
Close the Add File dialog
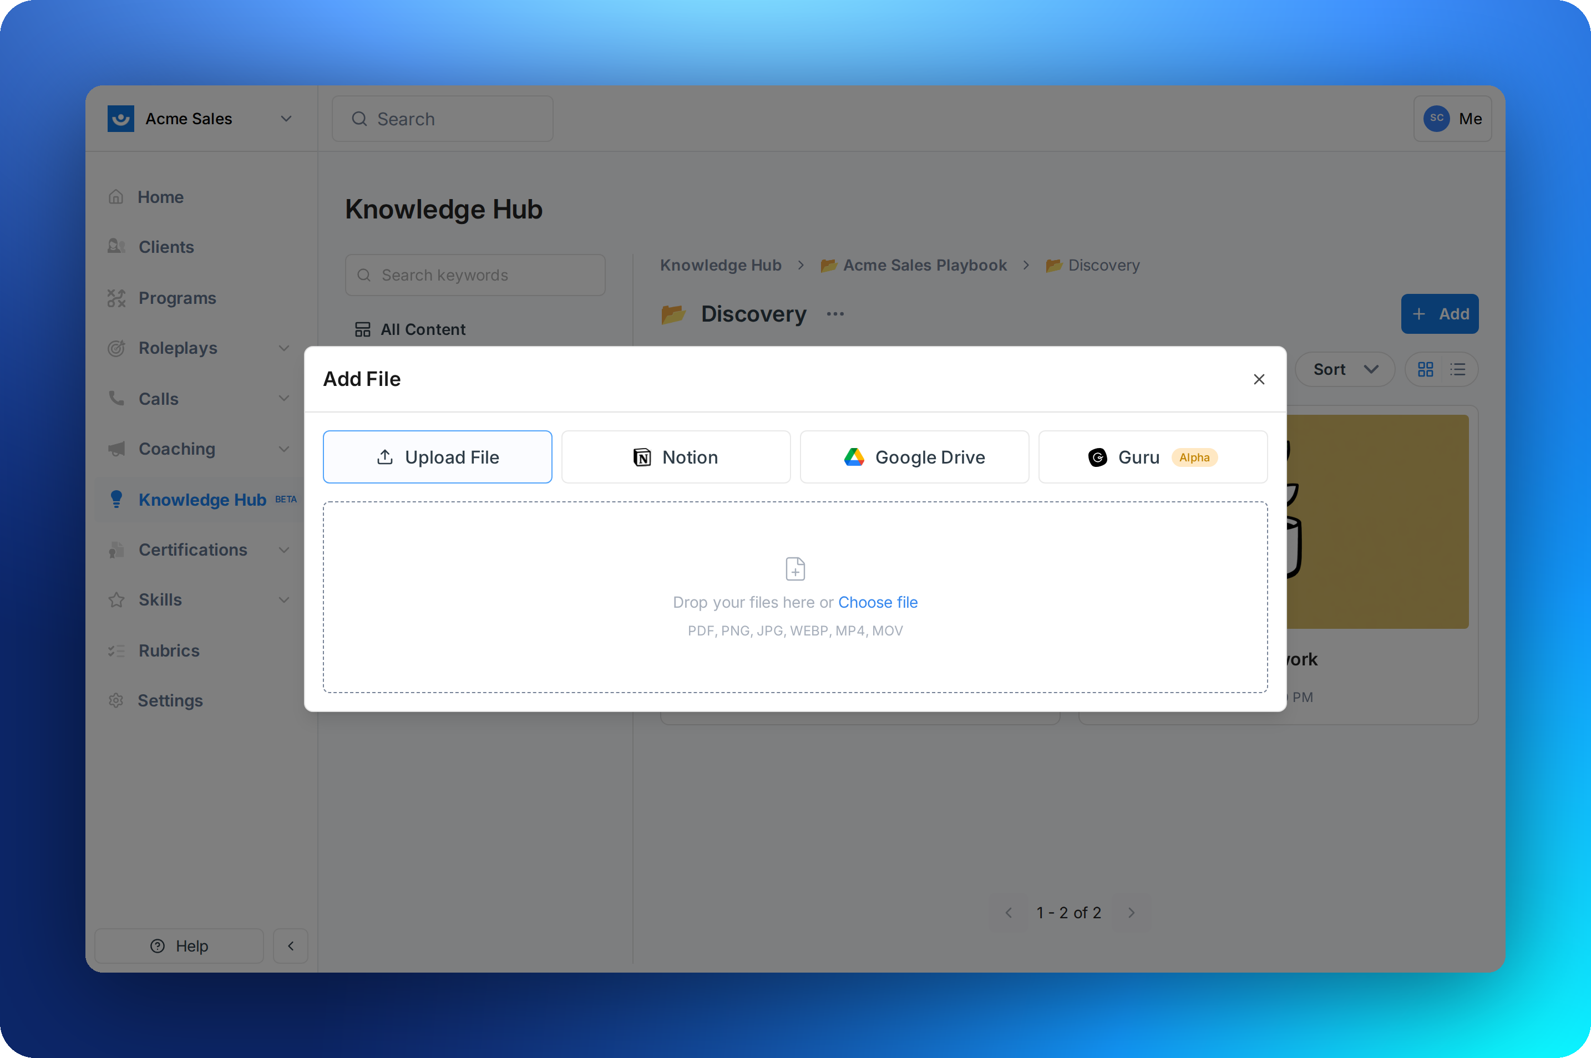pyautogui.click(x=1258, y=379)
